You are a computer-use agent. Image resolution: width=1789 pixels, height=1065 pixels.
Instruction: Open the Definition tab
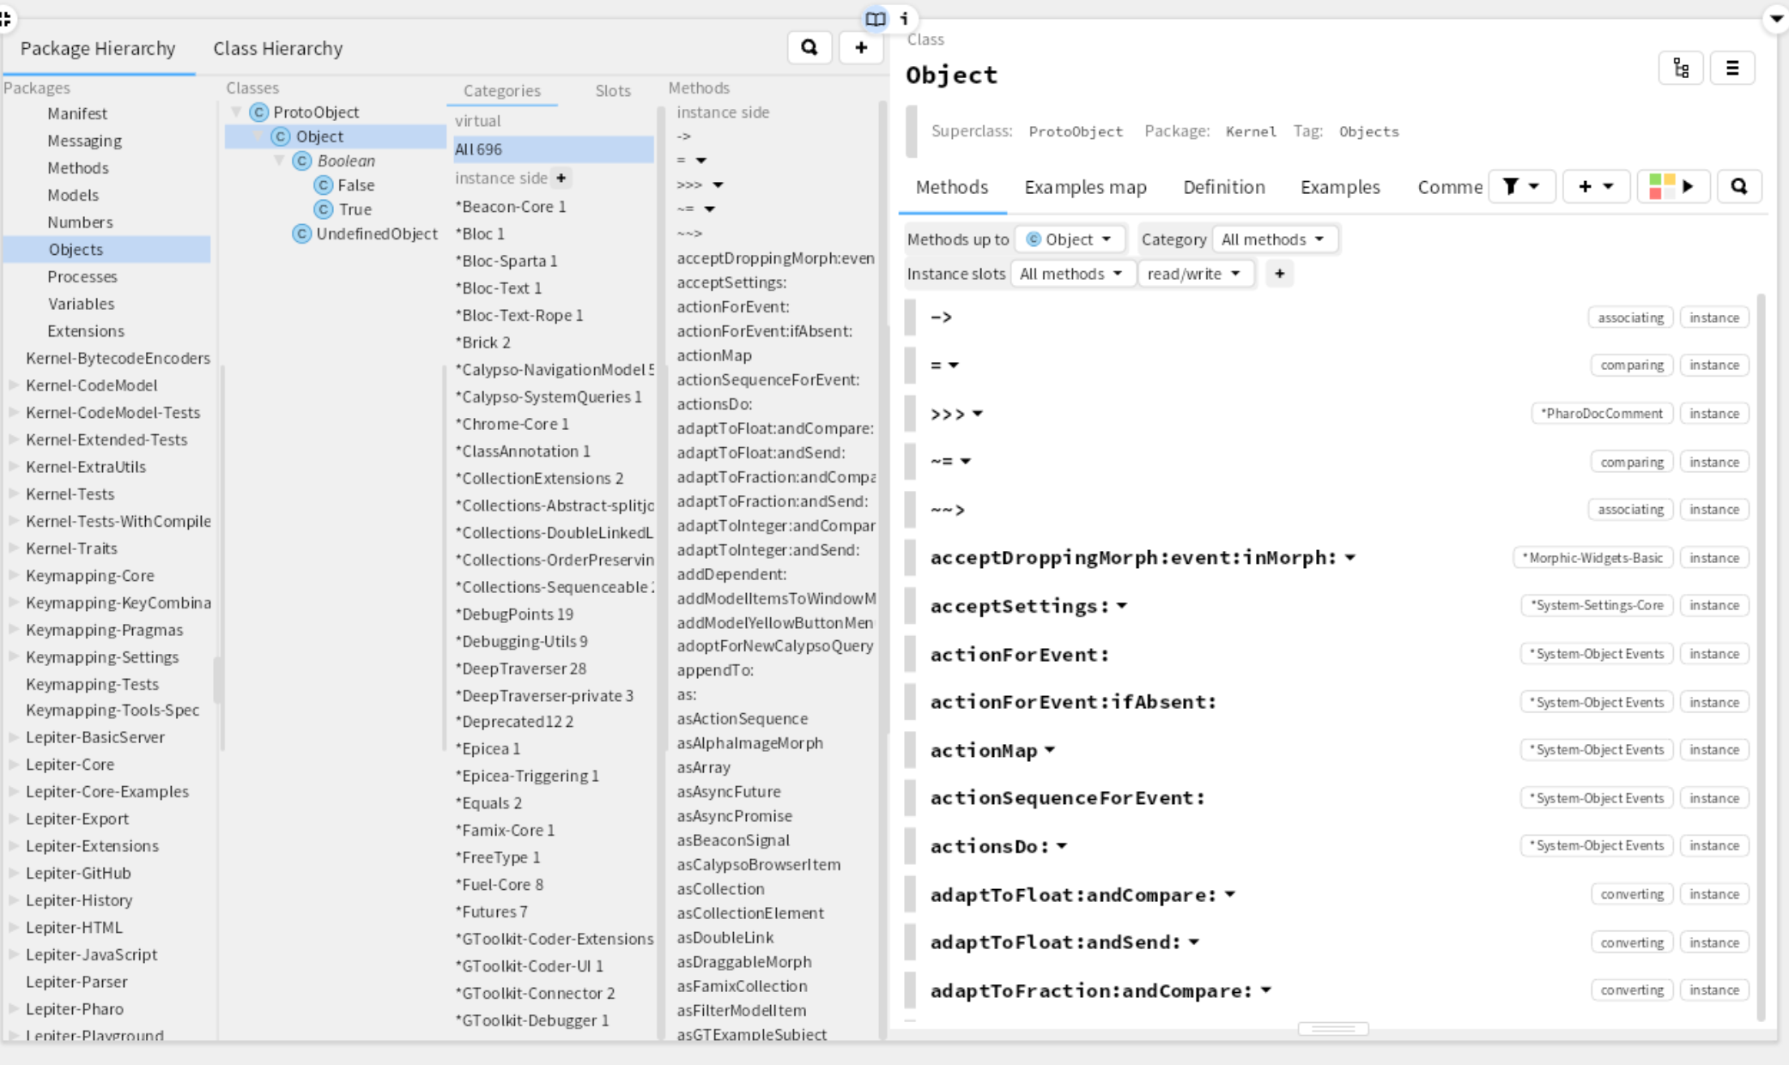click(1223, 187)
